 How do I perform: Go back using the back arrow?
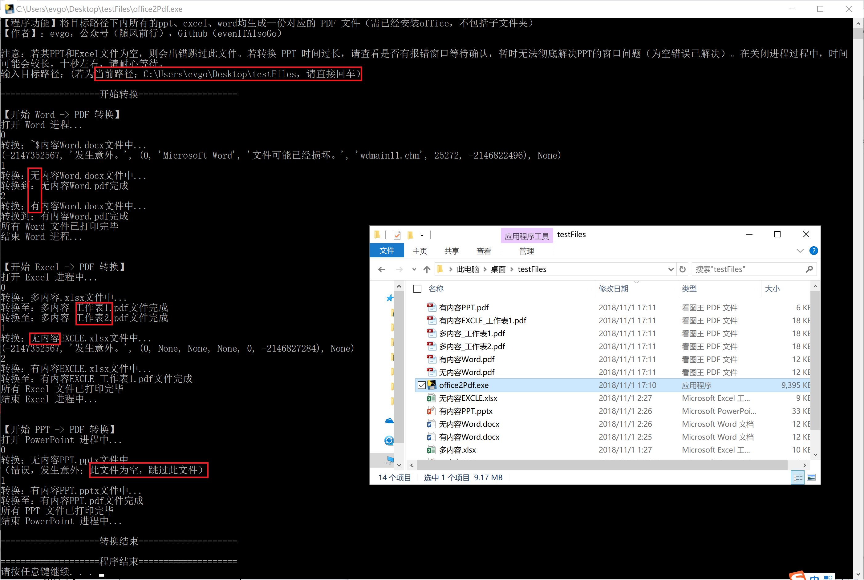coord(382,269)
